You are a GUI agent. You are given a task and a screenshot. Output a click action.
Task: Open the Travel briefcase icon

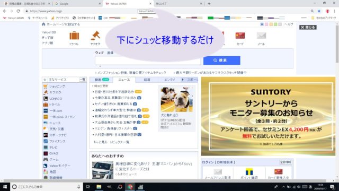pyautogui.click(x=74, y=36)
